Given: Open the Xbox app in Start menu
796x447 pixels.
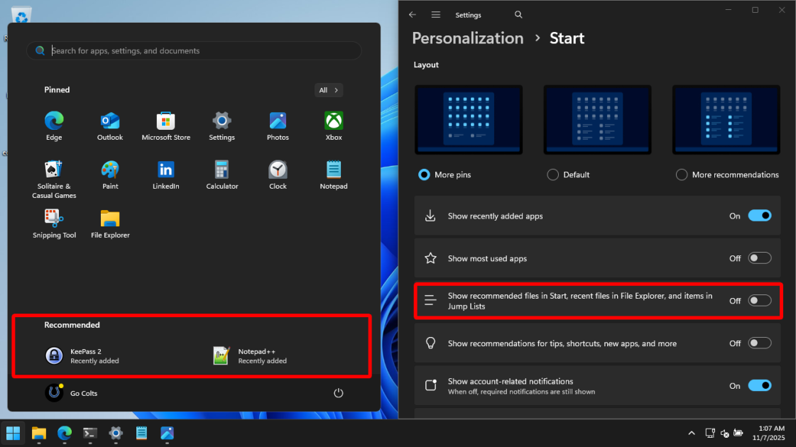Looking at the screenshot, I should pyautogui.click(x=334, y=126).
